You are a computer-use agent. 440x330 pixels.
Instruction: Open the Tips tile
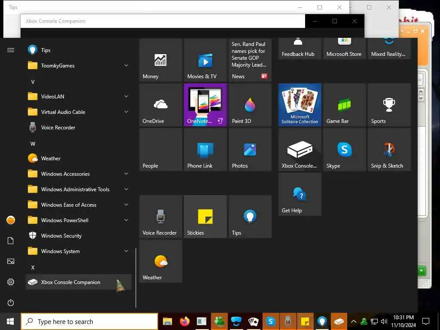coord(250,217)
